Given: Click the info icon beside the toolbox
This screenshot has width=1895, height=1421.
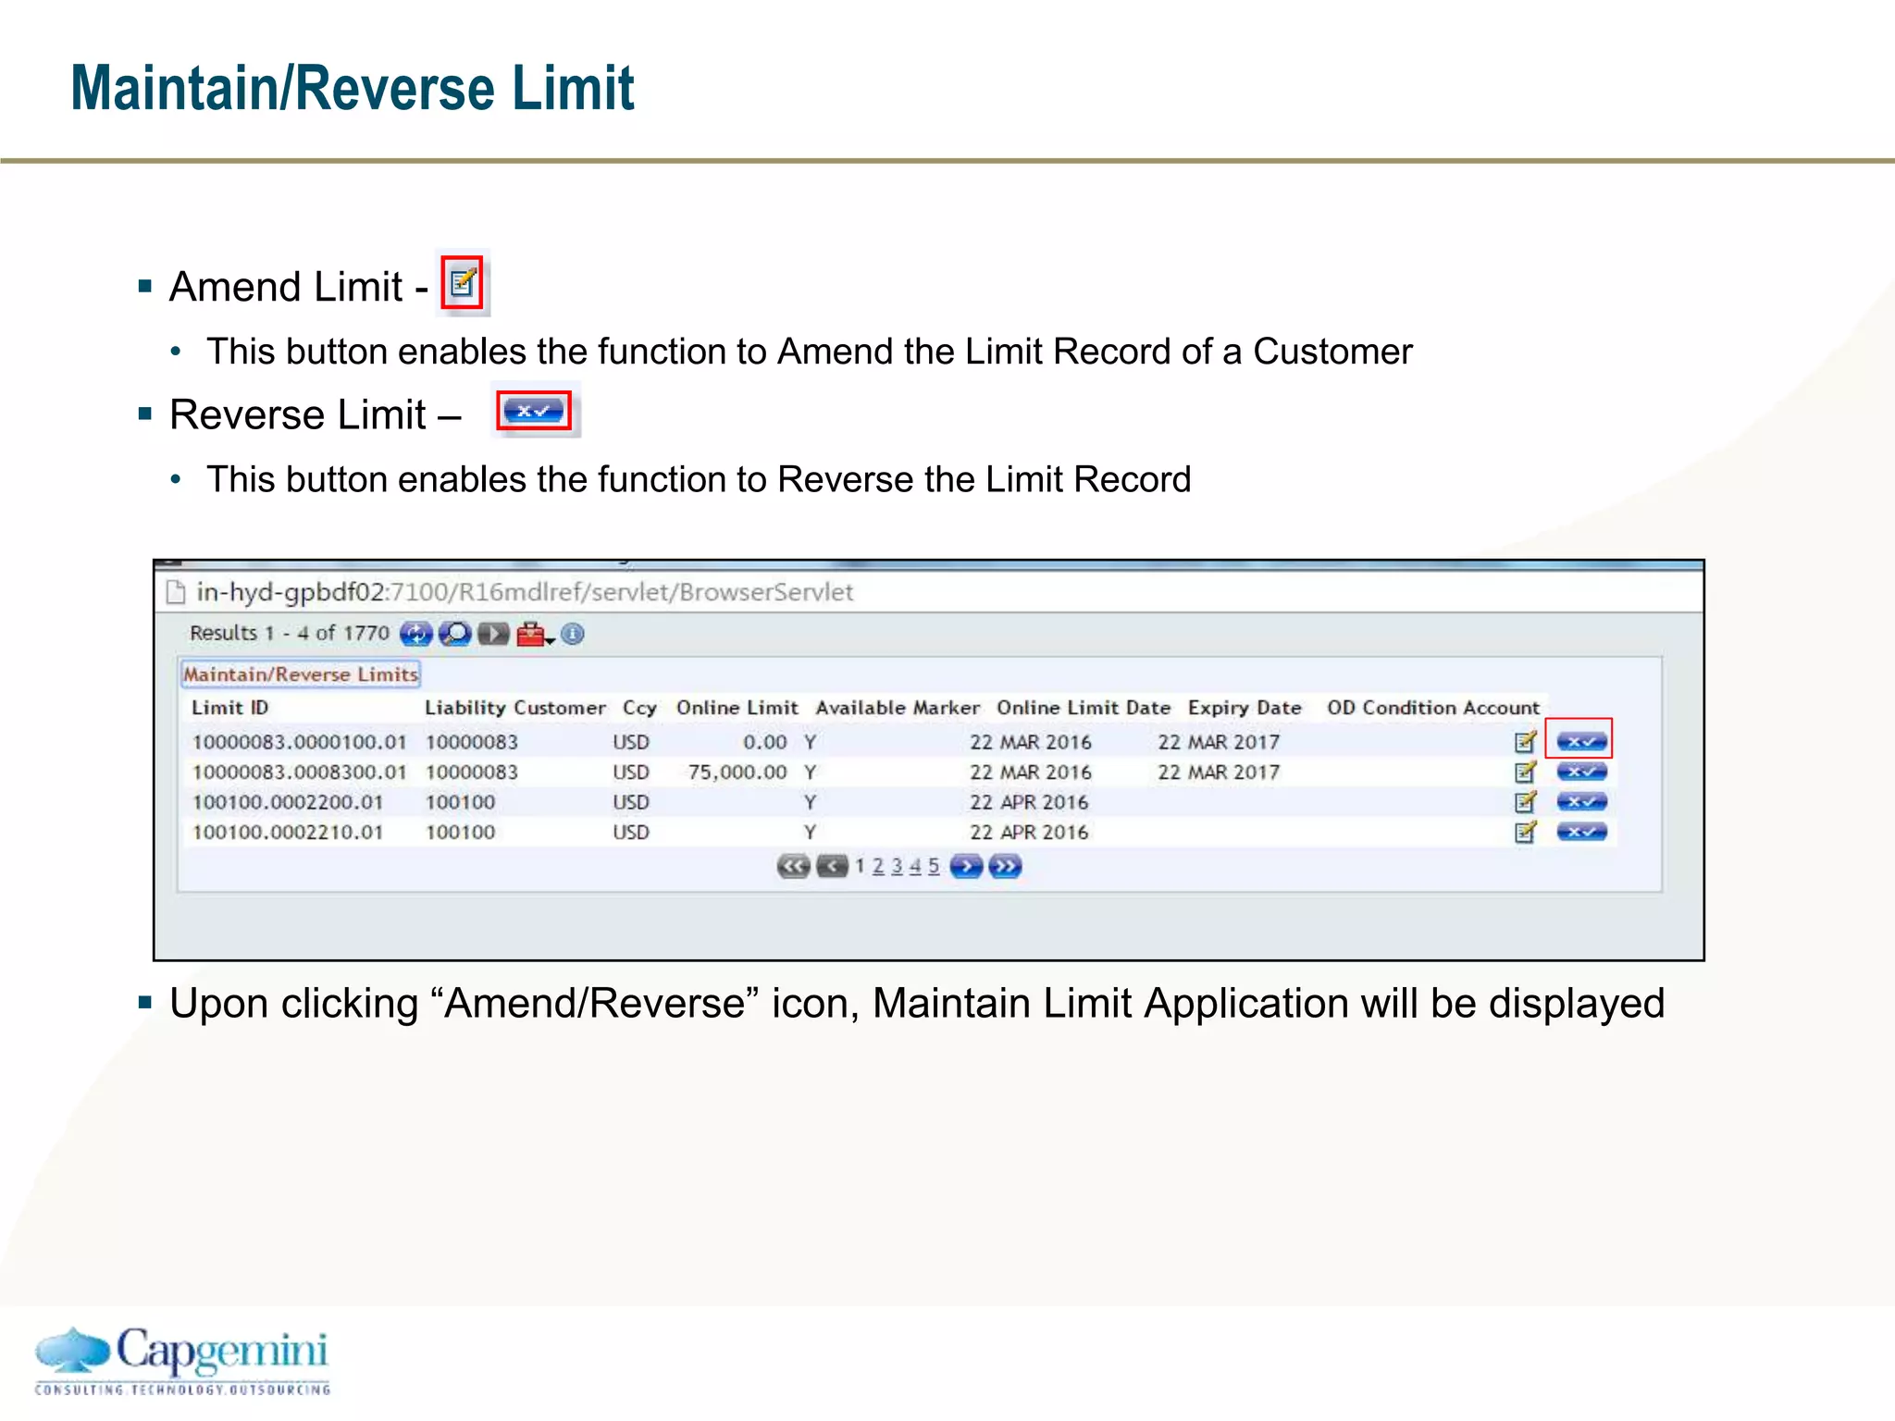Looking at the screenshot, I should [573, 634].
